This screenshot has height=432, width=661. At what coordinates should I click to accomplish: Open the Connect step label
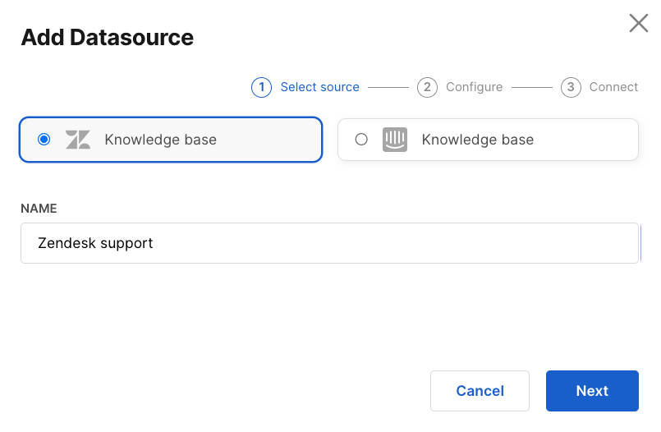pos(613,87)
